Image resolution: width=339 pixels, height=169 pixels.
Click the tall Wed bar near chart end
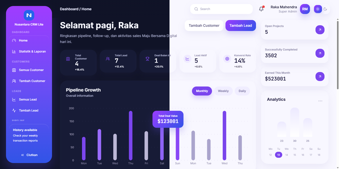point(224,136)
